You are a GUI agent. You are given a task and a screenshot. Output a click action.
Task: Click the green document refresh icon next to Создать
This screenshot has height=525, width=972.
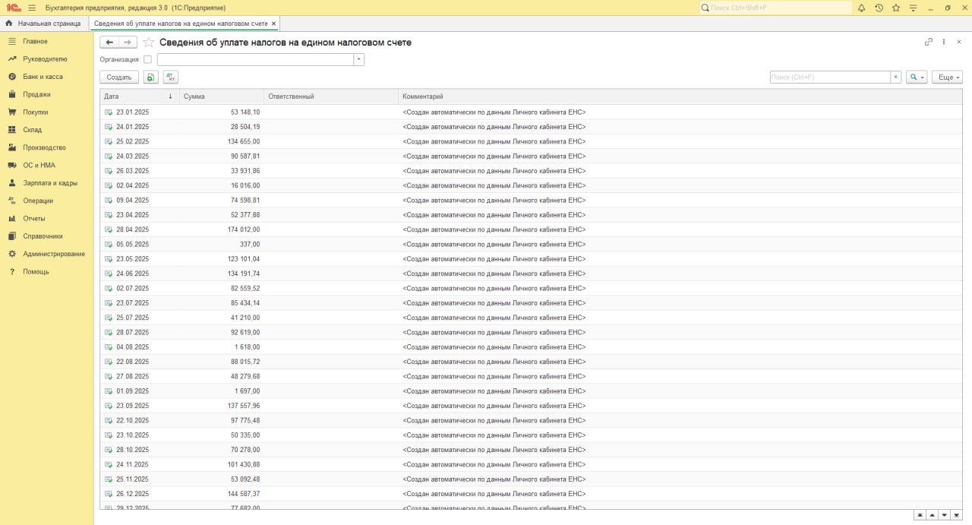click(150, 77)
